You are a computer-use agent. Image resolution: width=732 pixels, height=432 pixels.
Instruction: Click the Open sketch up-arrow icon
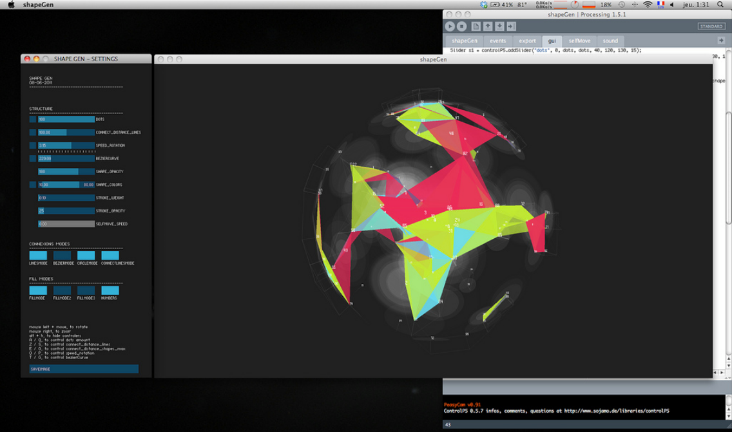click(488, 26)
